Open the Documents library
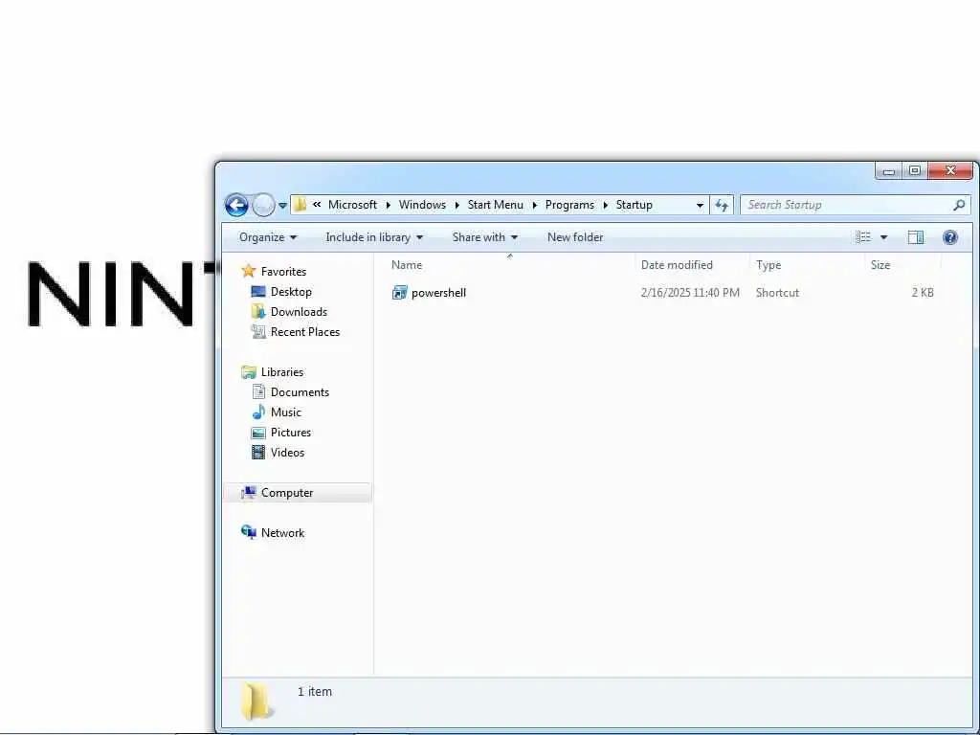Viewport: 980px width, 735px height. coord(300,391)
